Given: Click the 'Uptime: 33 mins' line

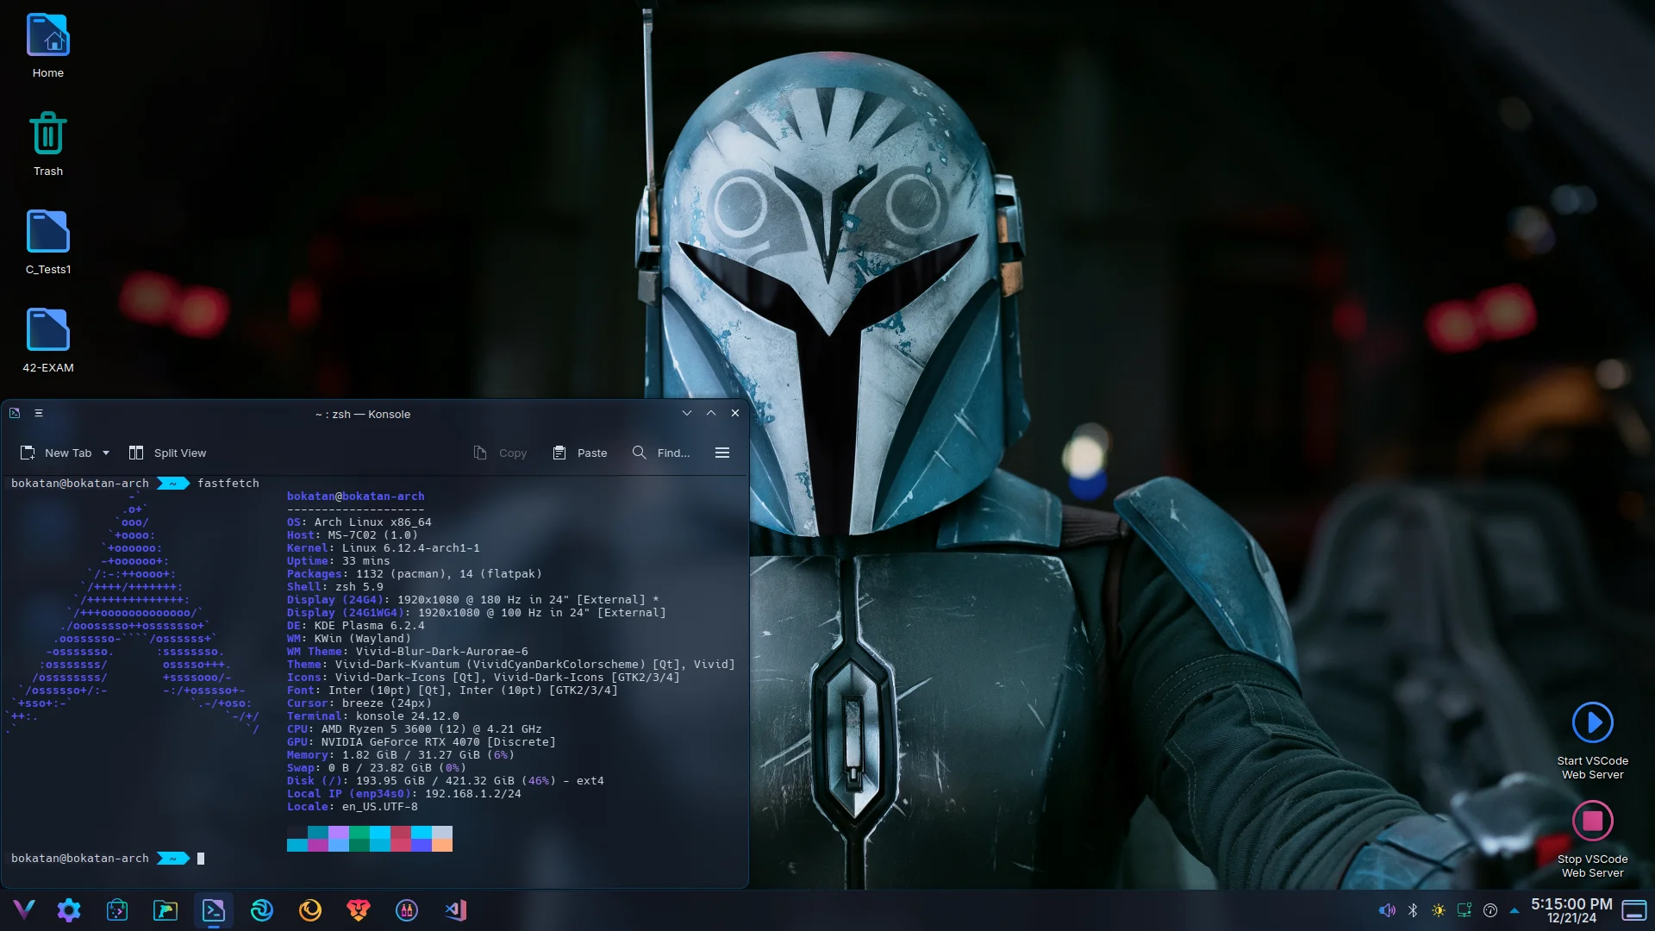Looking at the screenshot, I should [x=338, y=561].
